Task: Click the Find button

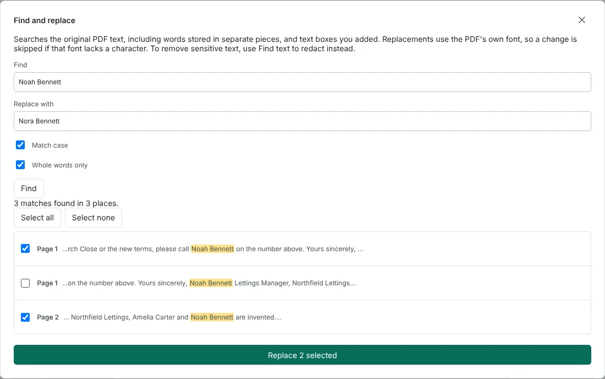Action: tap(29, 188)
